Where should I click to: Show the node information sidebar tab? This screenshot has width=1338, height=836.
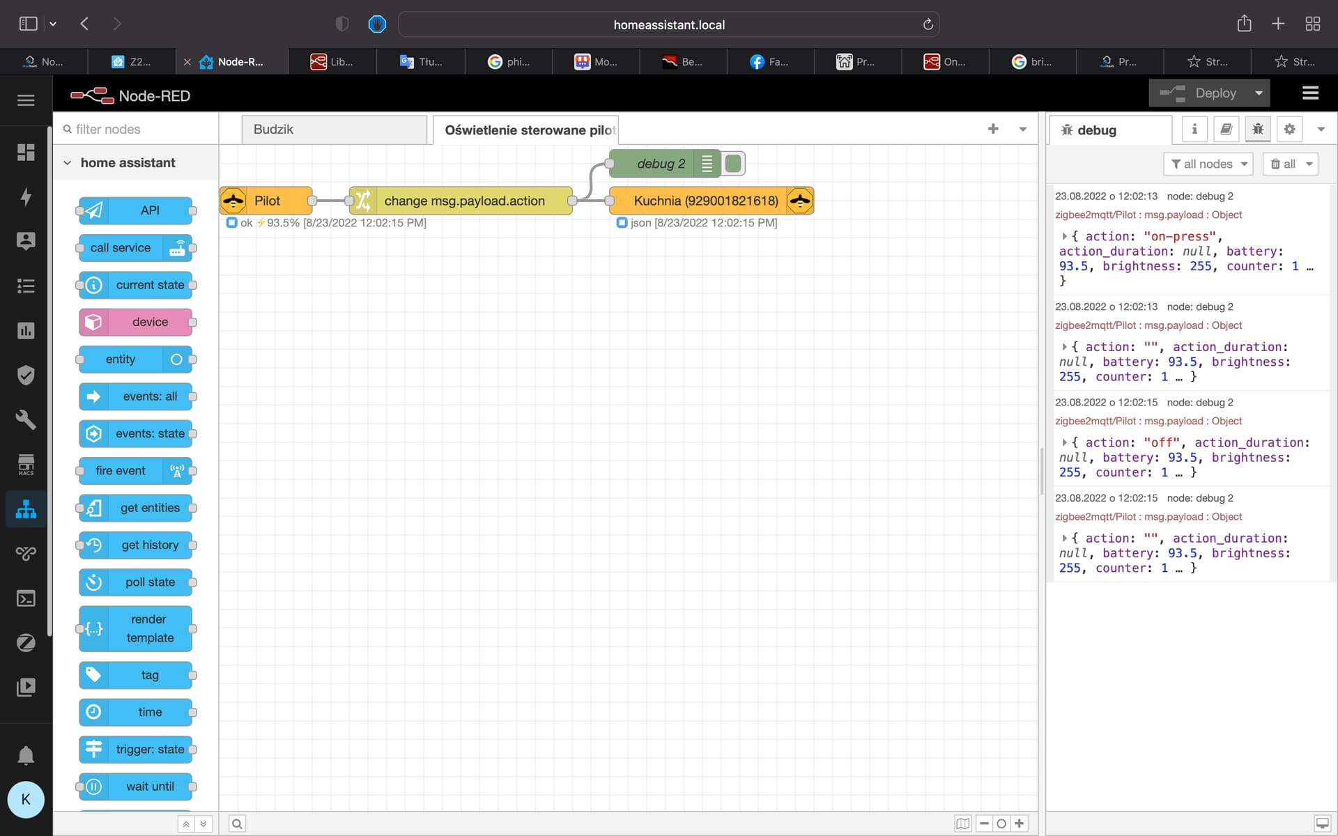coord(1194,129)
